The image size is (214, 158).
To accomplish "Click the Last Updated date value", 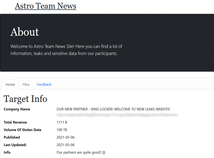I will pyautogui.click(x=66, y=145).
